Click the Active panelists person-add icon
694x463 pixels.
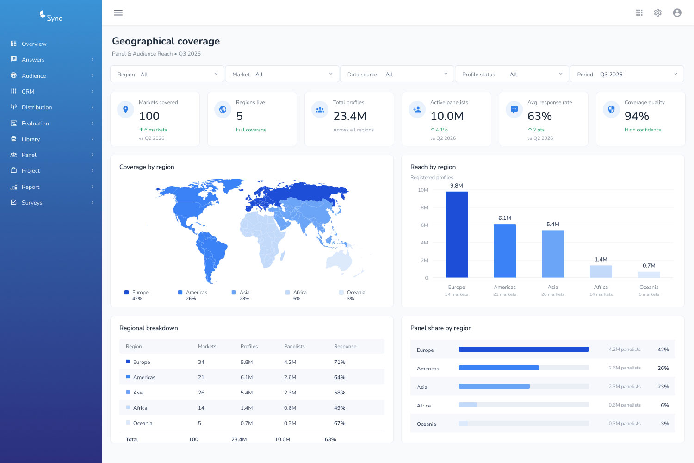(417, 109)
